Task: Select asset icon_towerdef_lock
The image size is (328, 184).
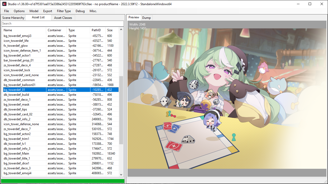Action: pyautogui.click(x=60, y=70)
